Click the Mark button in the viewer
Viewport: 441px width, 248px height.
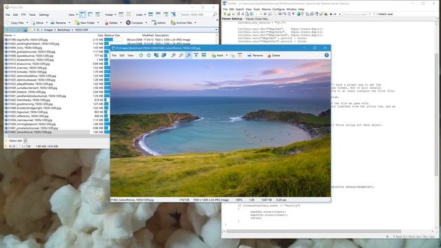coord(218,55)
